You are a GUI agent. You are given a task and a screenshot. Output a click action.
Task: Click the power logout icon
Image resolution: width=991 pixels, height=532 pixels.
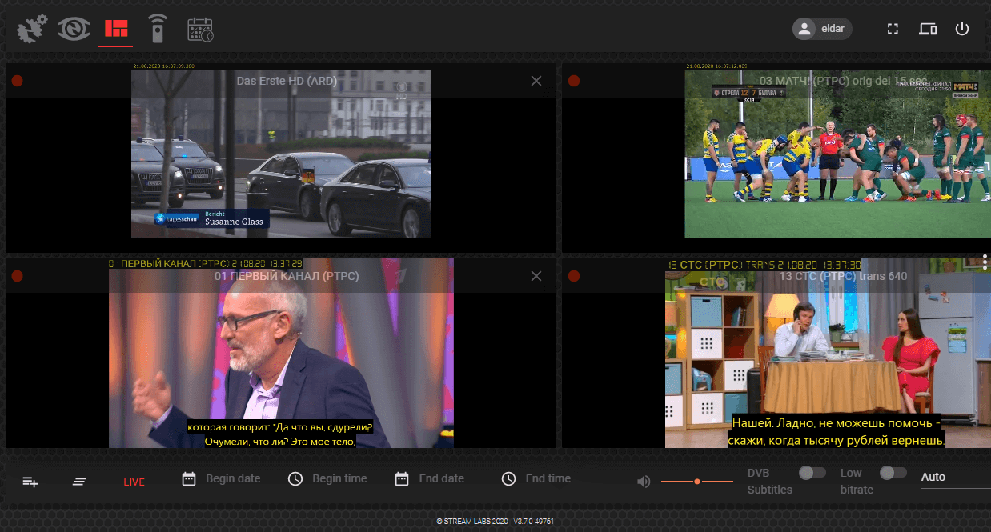[962, 29]
